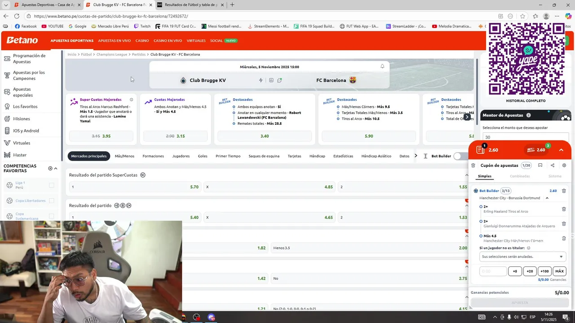Open the browser tab list dropdown
Viewport: 575px width, 323px height.
pos(6,5)
